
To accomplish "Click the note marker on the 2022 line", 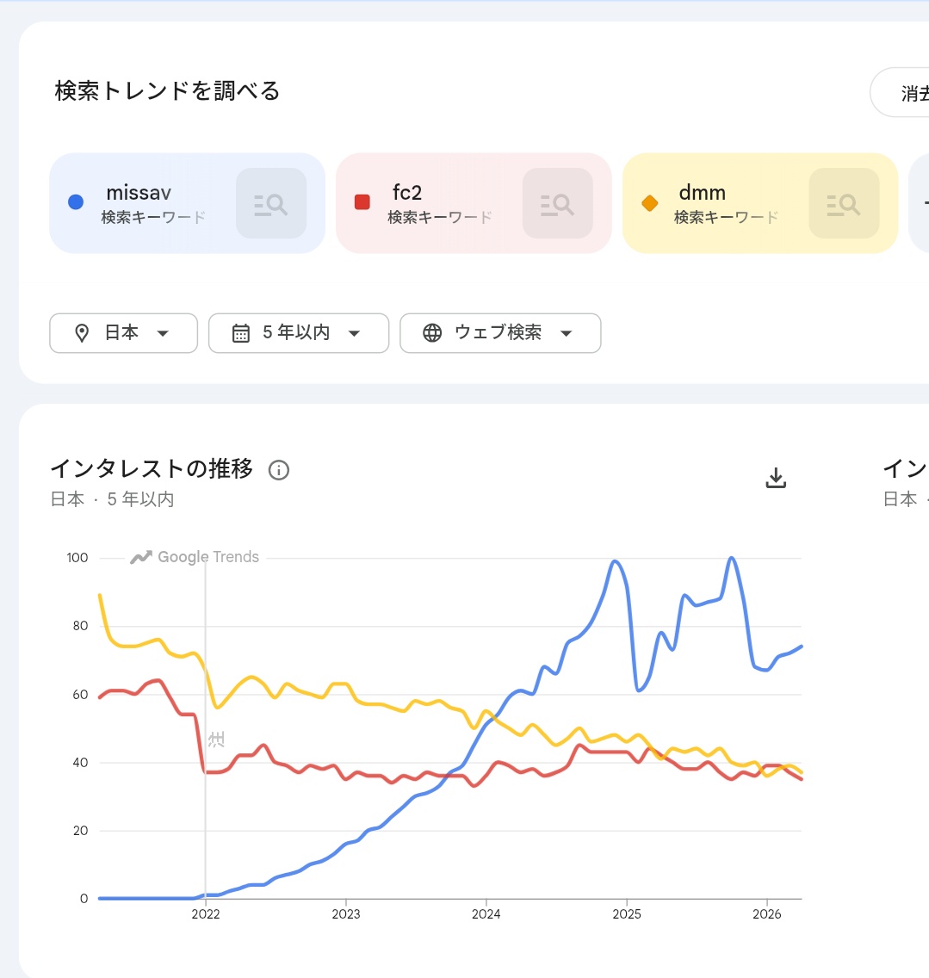I will click(x=216, y=739).
